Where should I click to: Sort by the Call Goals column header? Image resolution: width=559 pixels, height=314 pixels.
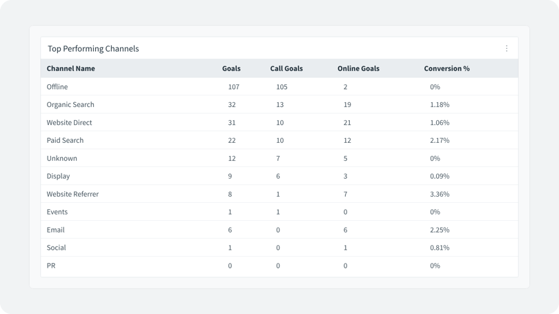286,68
